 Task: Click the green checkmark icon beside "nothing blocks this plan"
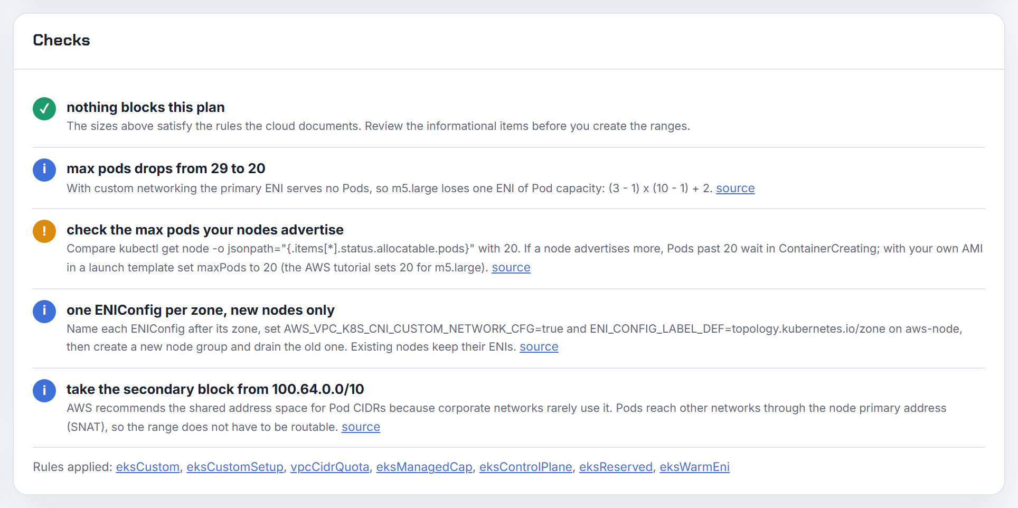click(44, 109)
